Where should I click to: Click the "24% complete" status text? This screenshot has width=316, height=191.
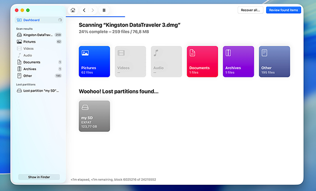pos(93,32)
